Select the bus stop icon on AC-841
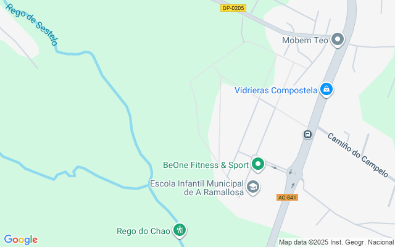The image size is (395, 247). pos(307,135)
